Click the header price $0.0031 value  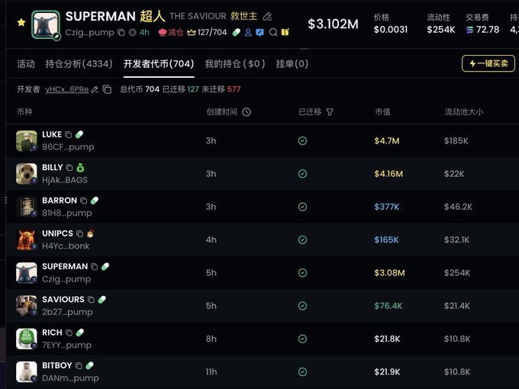point(391,30)
